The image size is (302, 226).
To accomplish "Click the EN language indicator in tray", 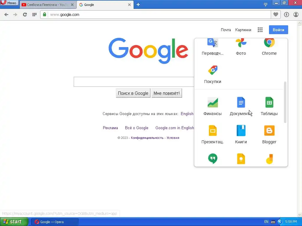I will [266, 222].
